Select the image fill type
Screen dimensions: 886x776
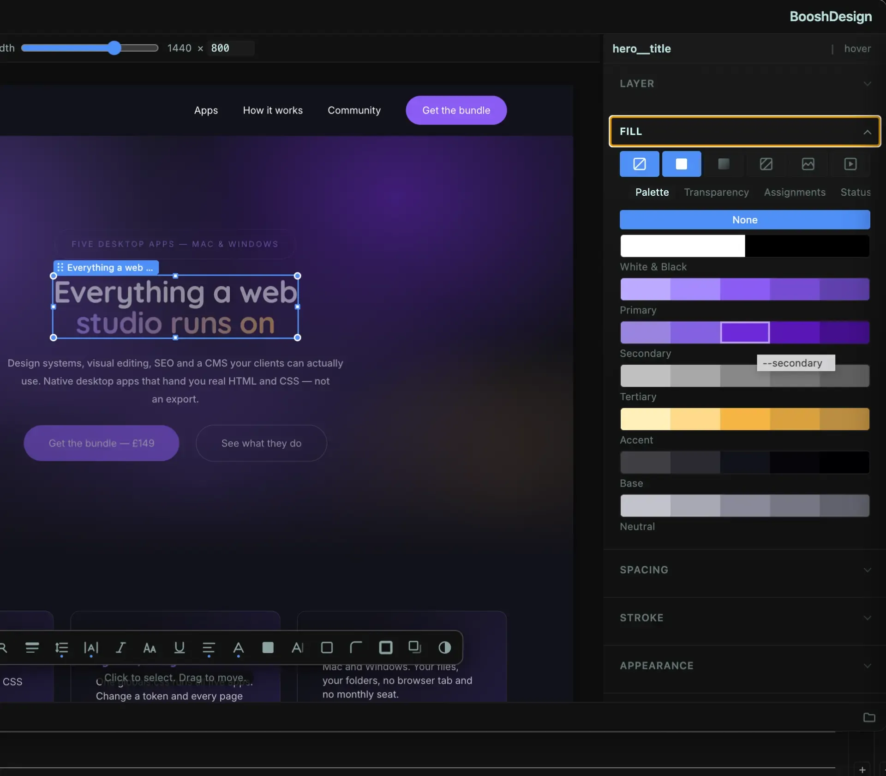point(808,164)
